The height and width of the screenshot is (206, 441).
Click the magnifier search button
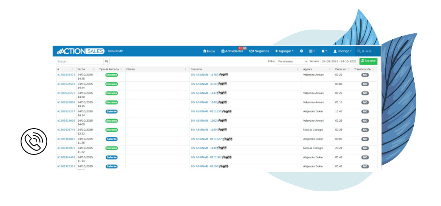[x=107, y=61]
